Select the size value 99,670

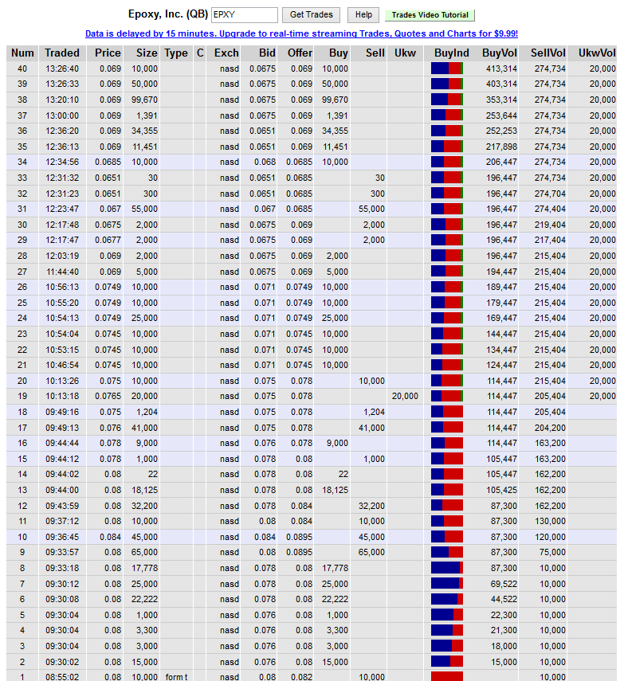[x=144, y=100]
